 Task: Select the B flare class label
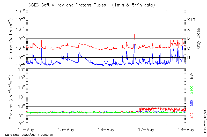click(x=189, y=58)
